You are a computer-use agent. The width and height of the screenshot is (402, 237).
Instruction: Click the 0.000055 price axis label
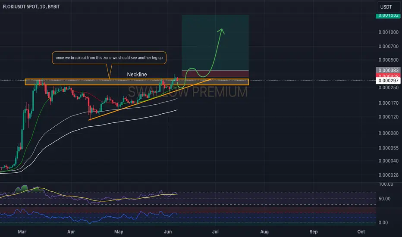click(388, 148)
